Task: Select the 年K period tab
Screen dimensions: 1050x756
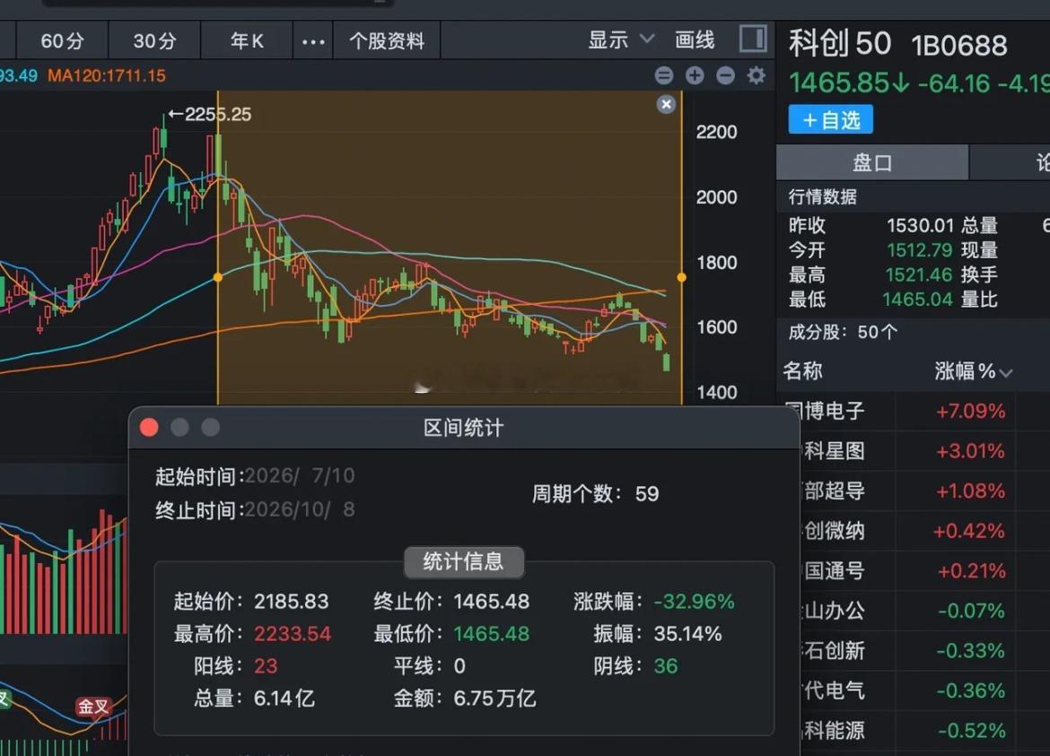Action: [x=247, y=41]
